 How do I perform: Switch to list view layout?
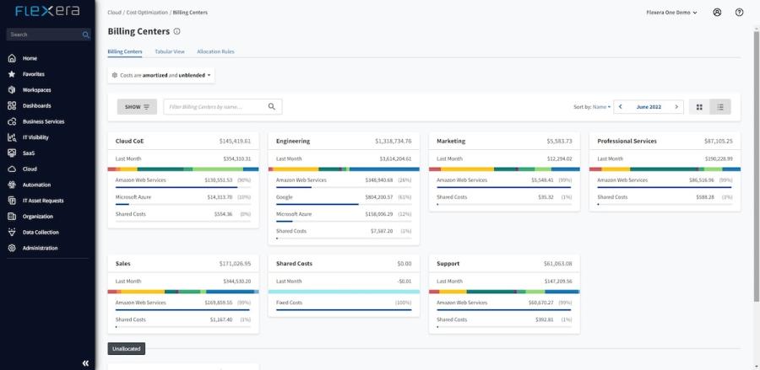[720, 107]
